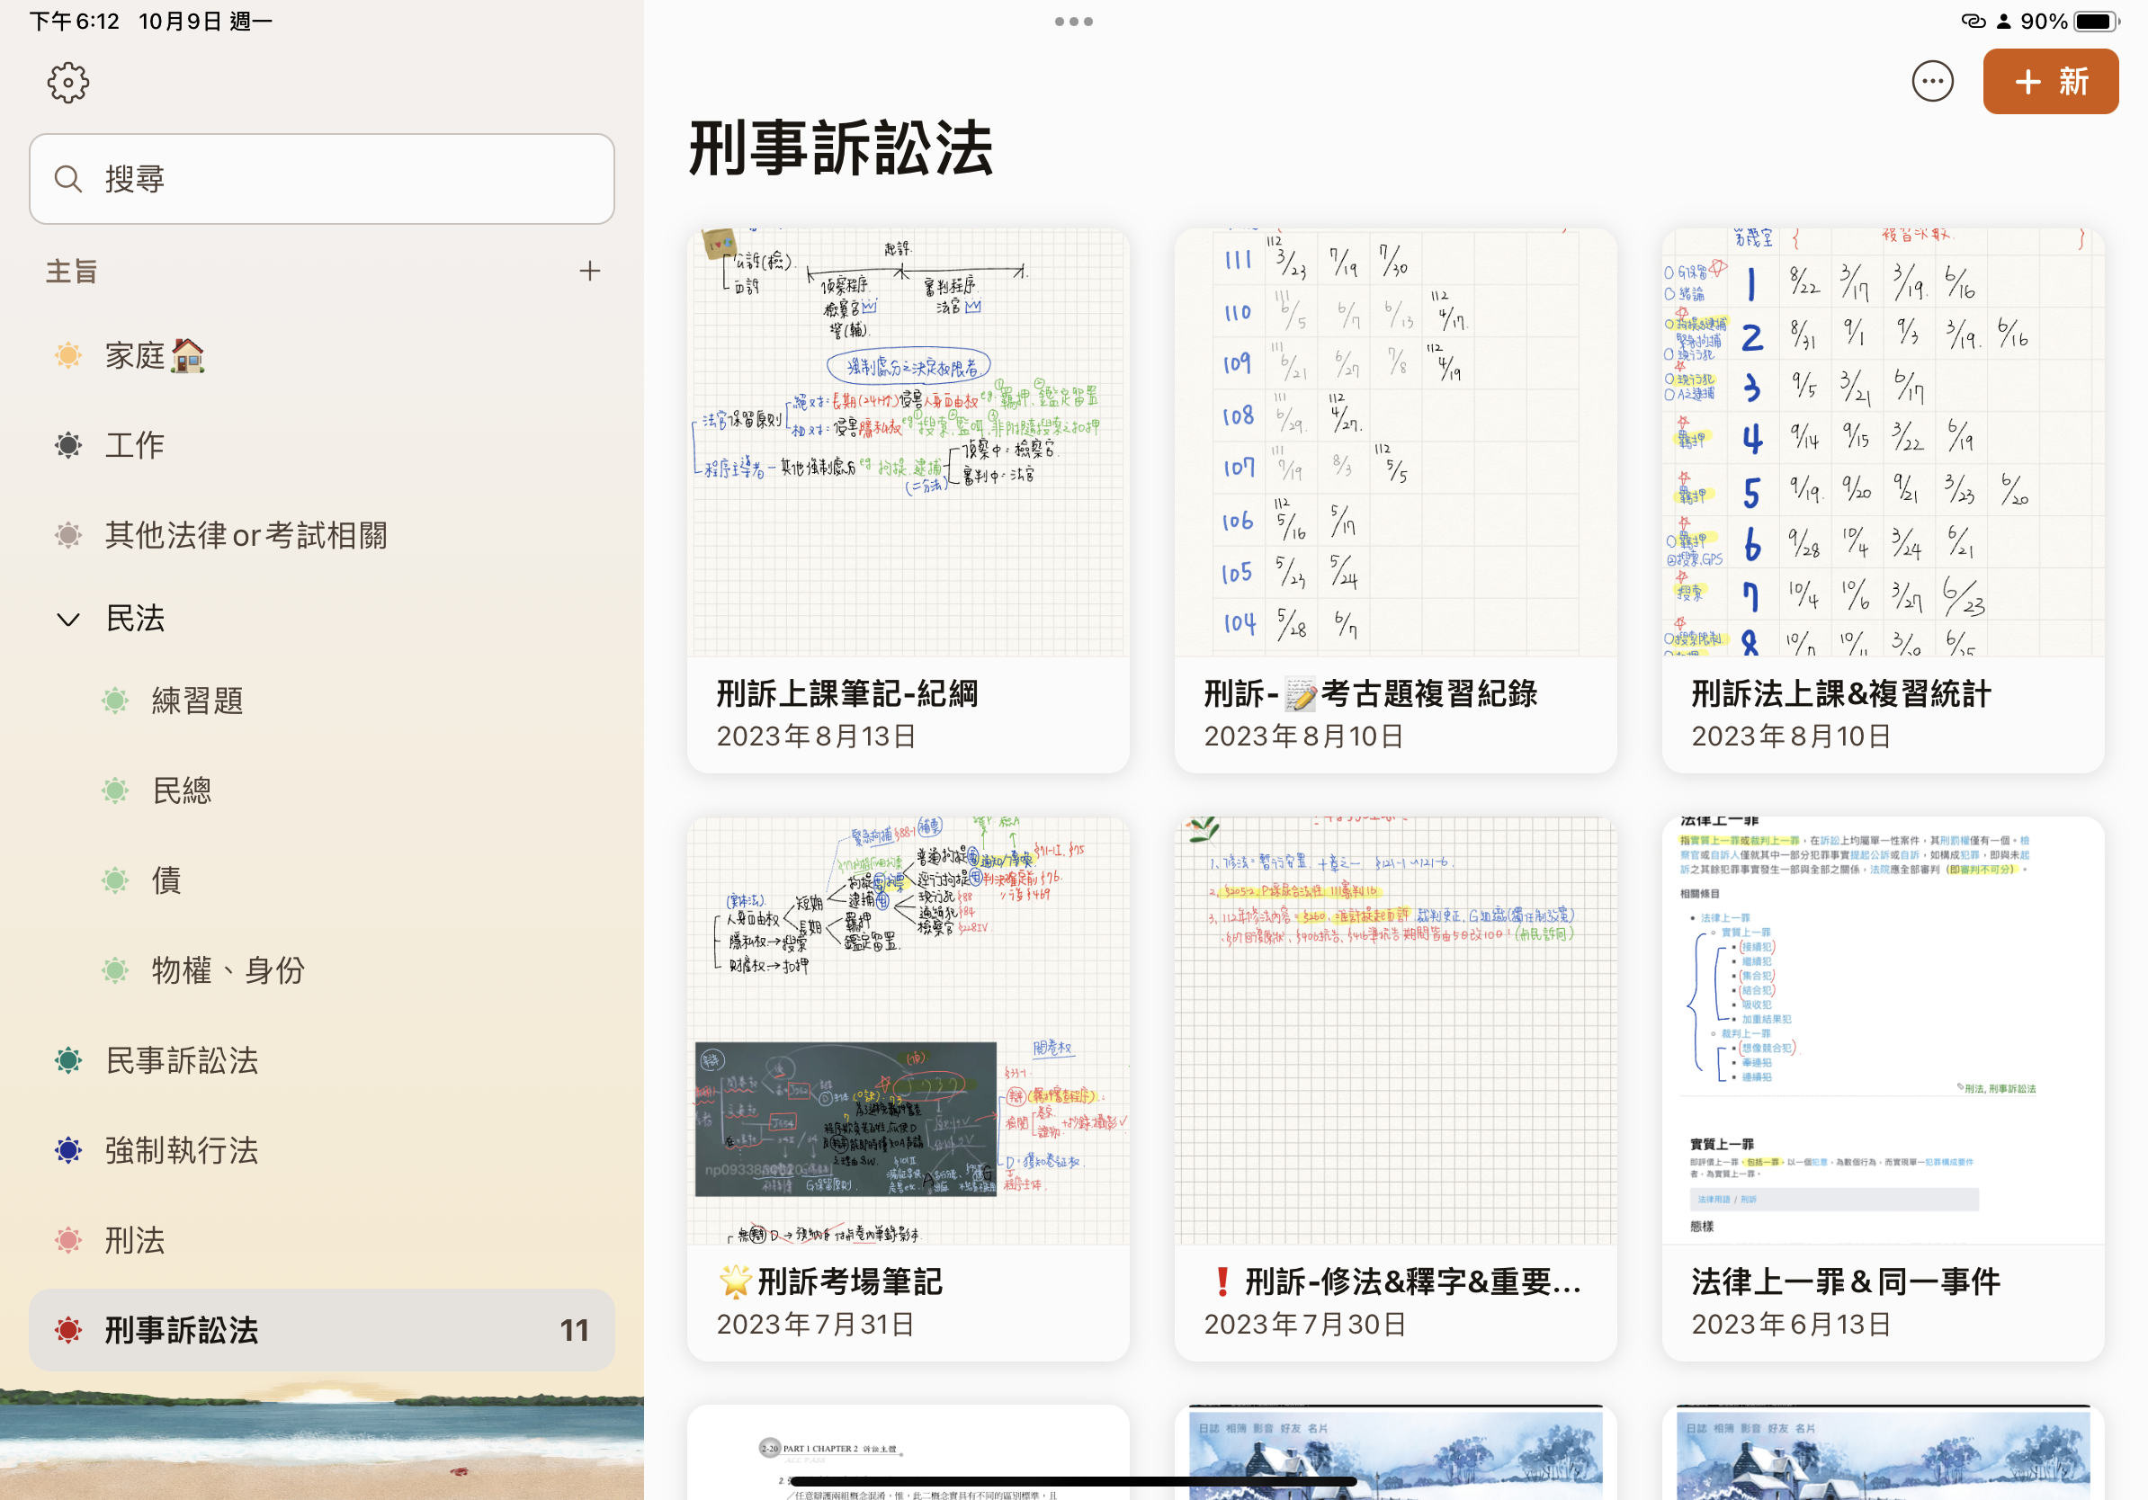Add a new subject with plus icon
The width and height of the screenshot is (2148, 1500).
pyautogui.click(x=589, y=272)
